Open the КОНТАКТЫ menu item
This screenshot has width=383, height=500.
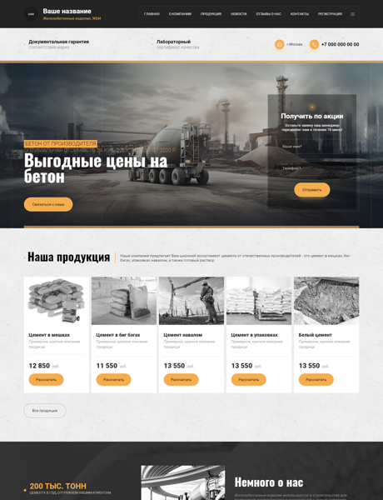[300, 14]
